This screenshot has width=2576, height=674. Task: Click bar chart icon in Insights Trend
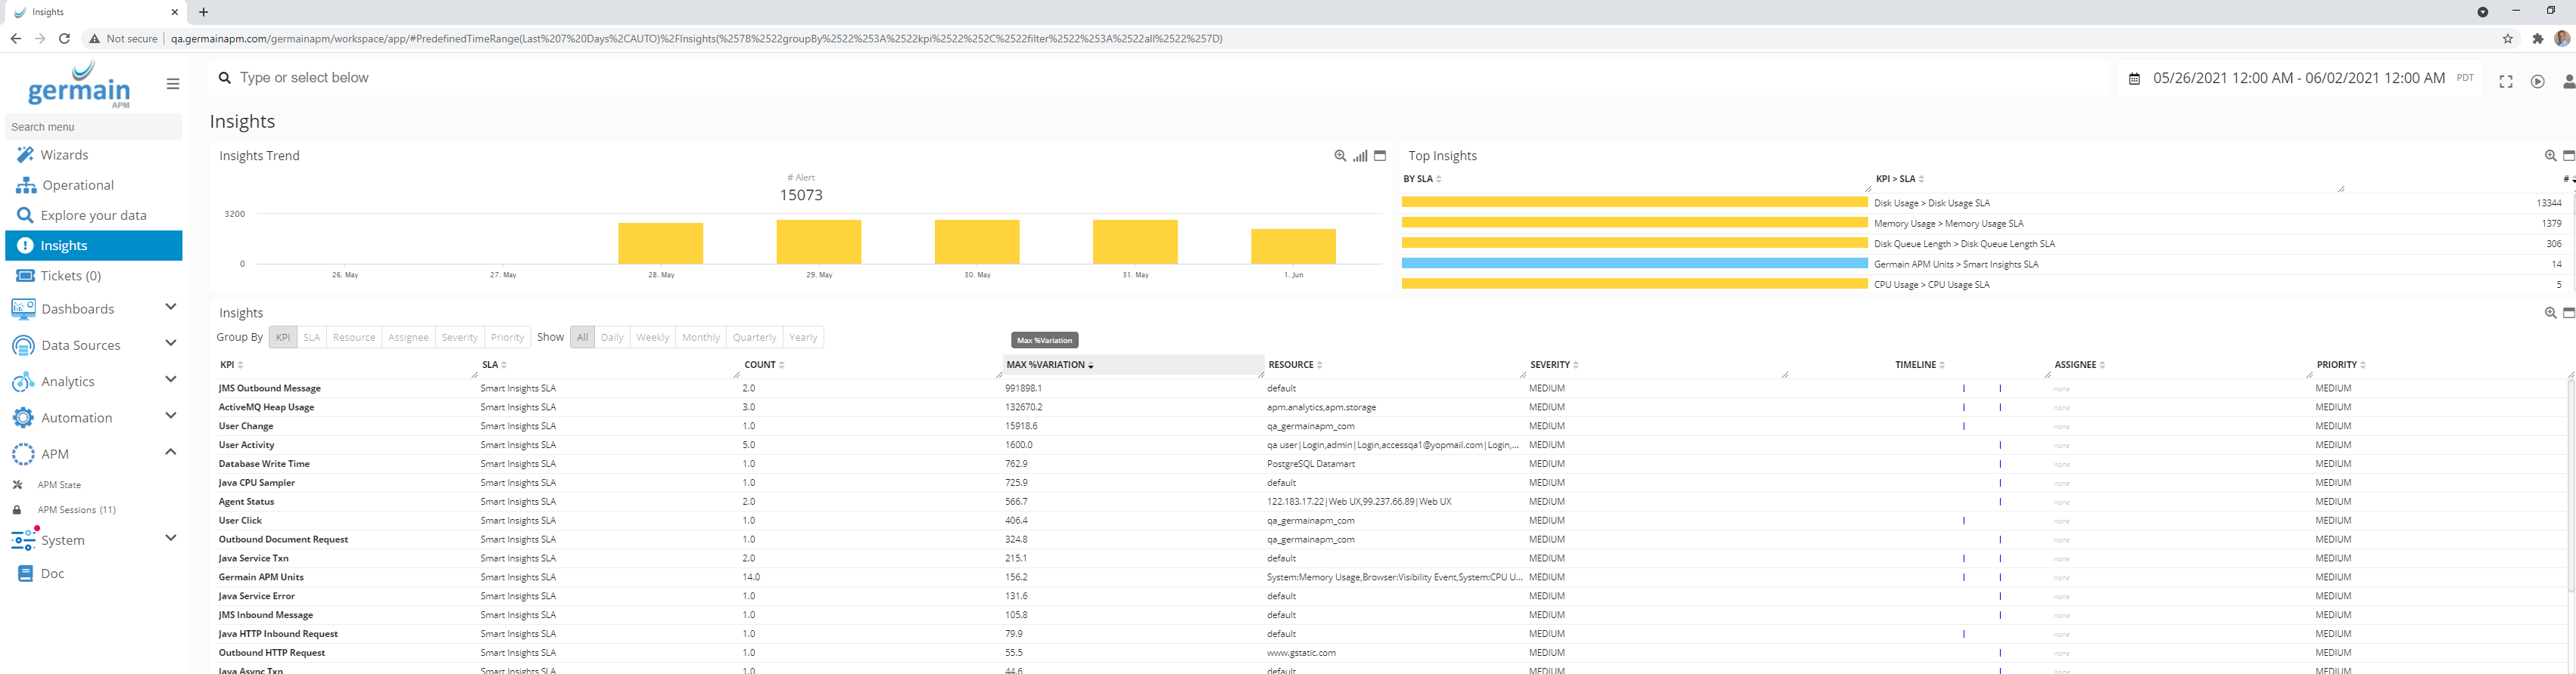tap(1360, 156)
